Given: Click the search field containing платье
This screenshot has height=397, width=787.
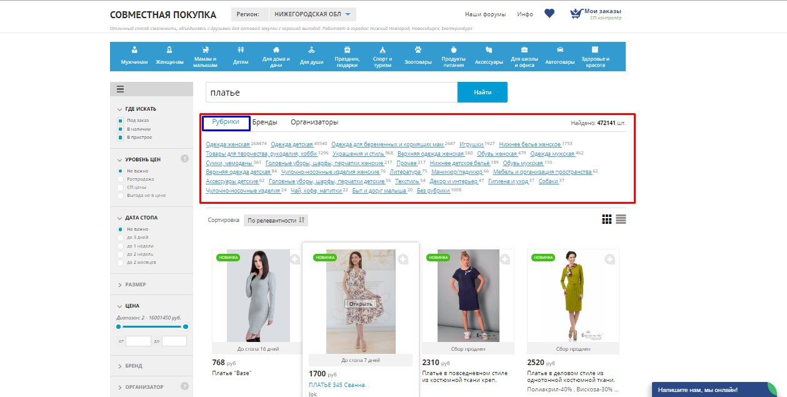Looking at the screenshot, I should tap(331, 93).
